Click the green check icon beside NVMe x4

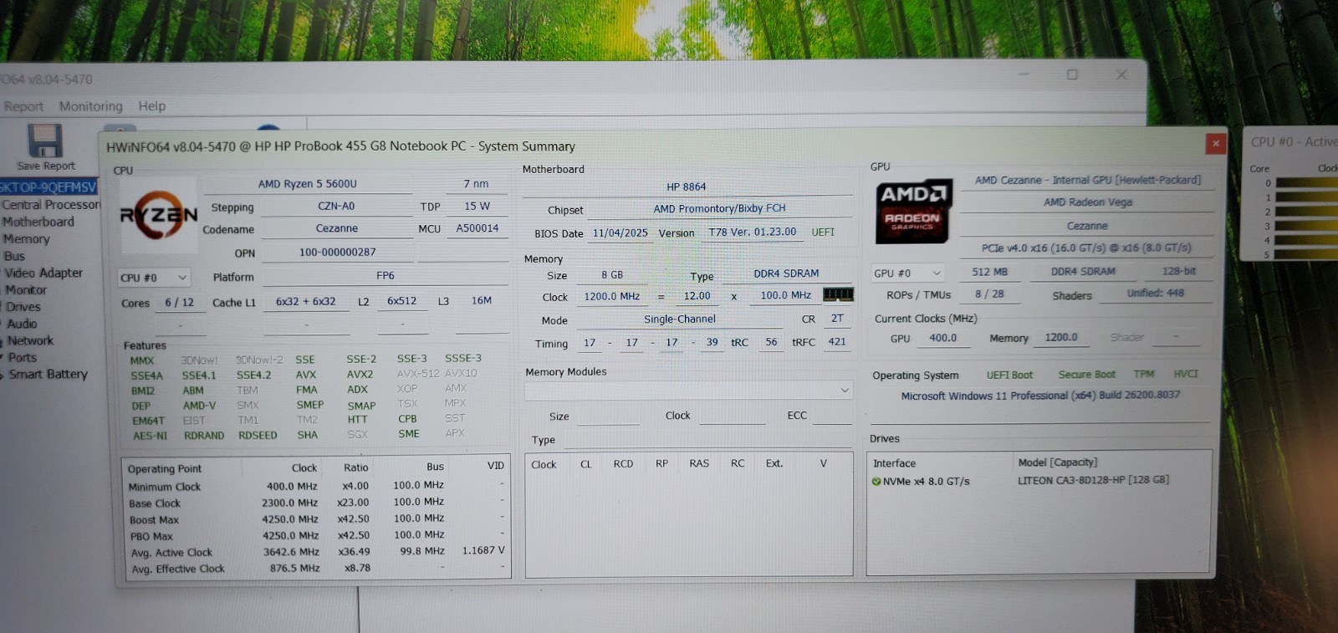(876, 482)
